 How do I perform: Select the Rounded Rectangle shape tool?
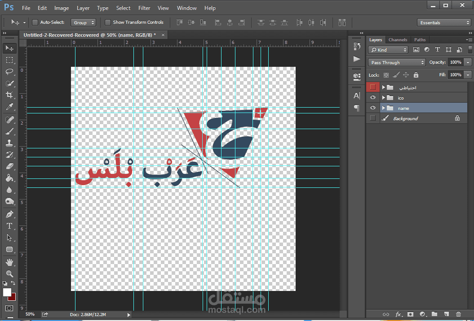click(x=9, y=250)
